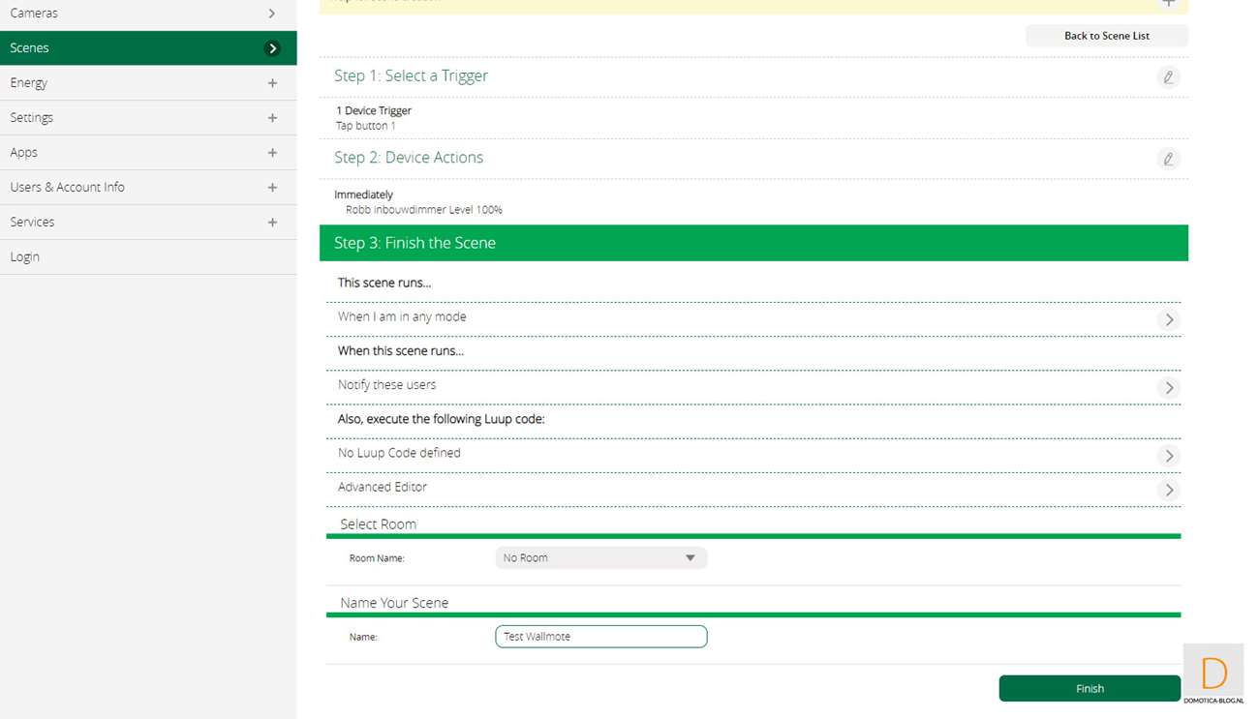Viewport: 1259px width, 719px height.
Task: Click the edit pencil for Step 2 actions
Action: coord(1168,159)
